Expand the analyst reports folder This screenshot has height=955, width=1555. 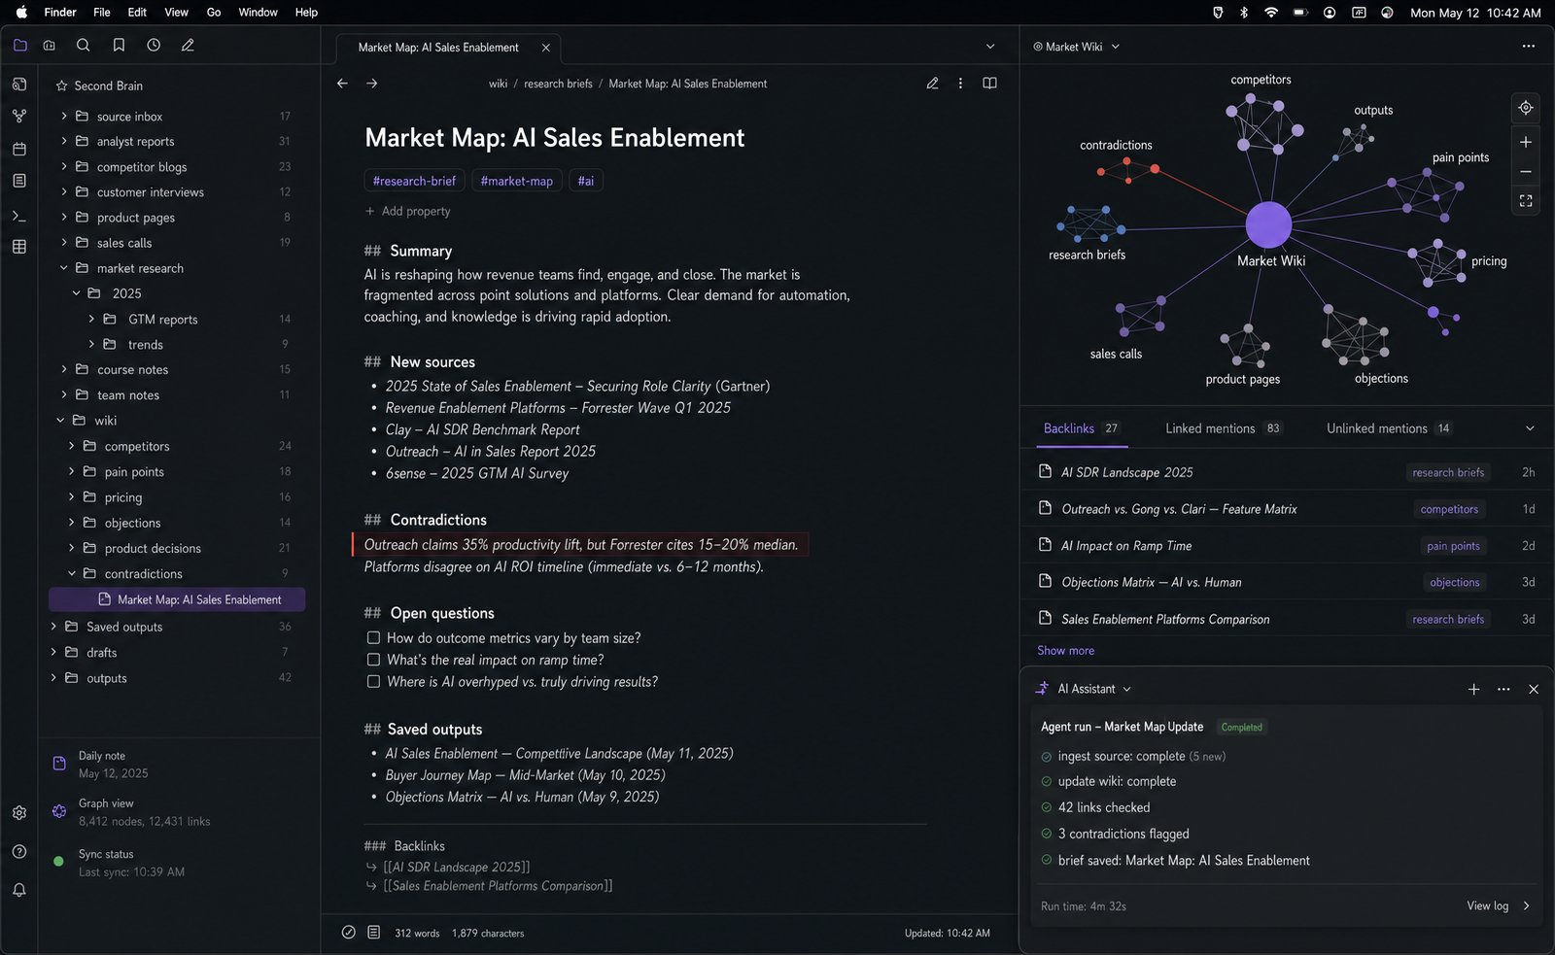point(65,141)
